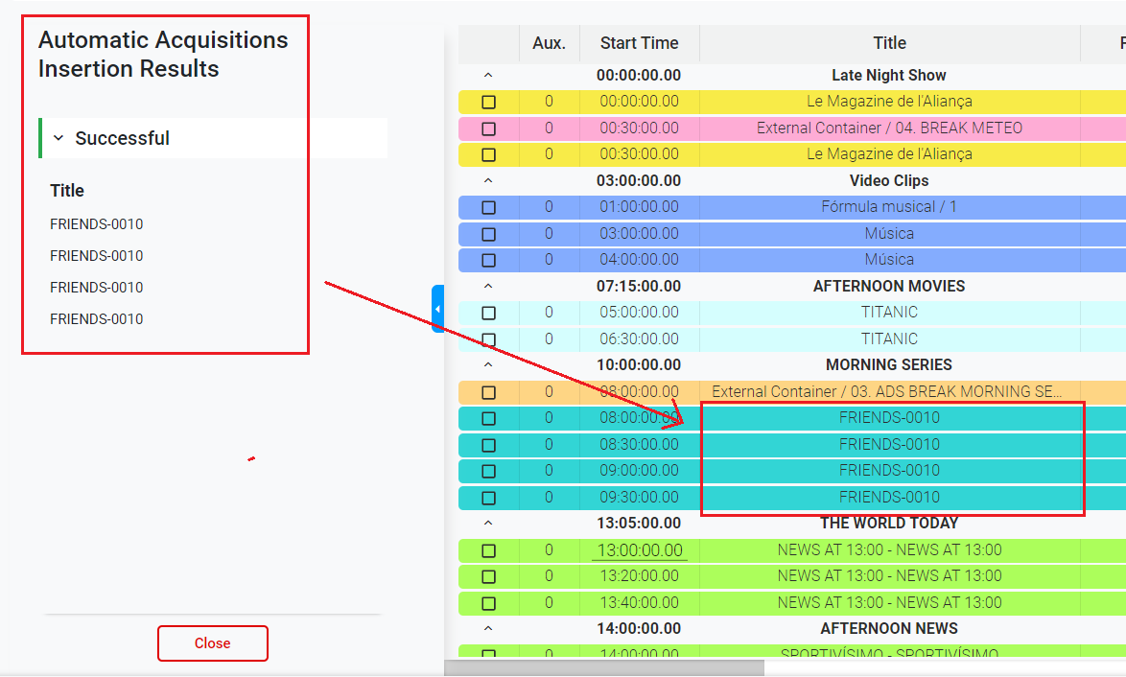Image resolution: width=1126 pixels, height=677 pixels.
Task: Tick the Fórmula musical / 1 row checkbox
Action: coord(488,207)
